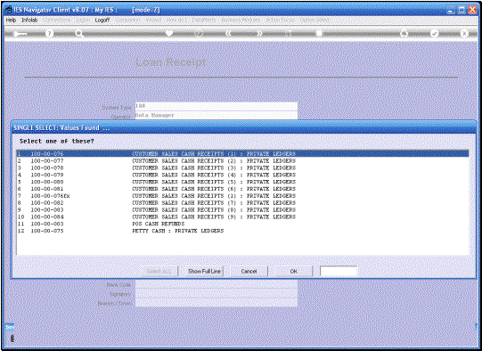This screenshot has width=482, height=351.
Task: Click the heart icon in the toolbar
Action: tap(168, 33)
